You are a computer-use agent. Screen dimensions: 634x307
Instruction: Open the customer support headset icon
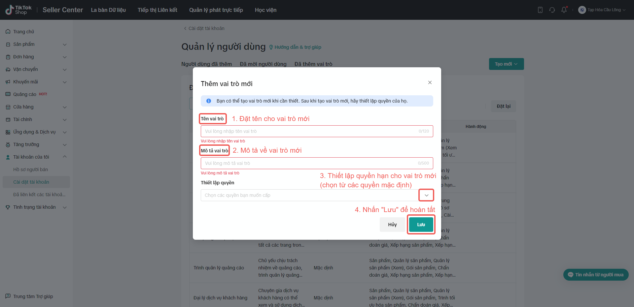552,10
